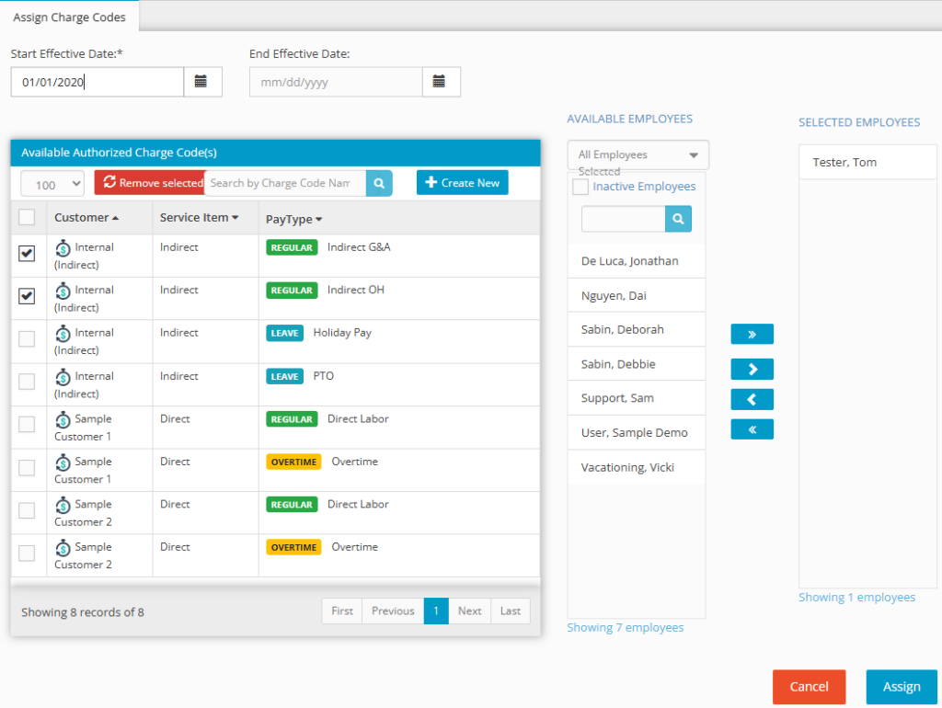Expand the All Employees filter dropdown
The height and width of the screenshot is (708, 942).
pos(638,155)
